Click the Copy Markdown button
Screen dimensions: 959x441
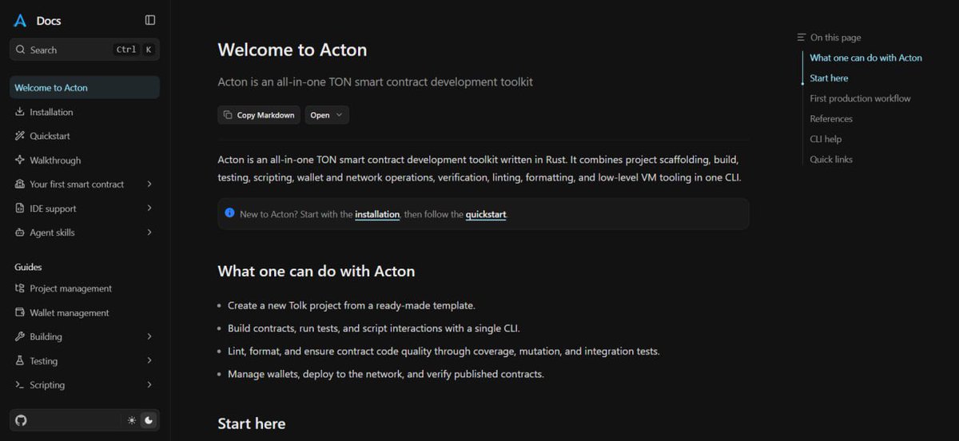point(259,115)
